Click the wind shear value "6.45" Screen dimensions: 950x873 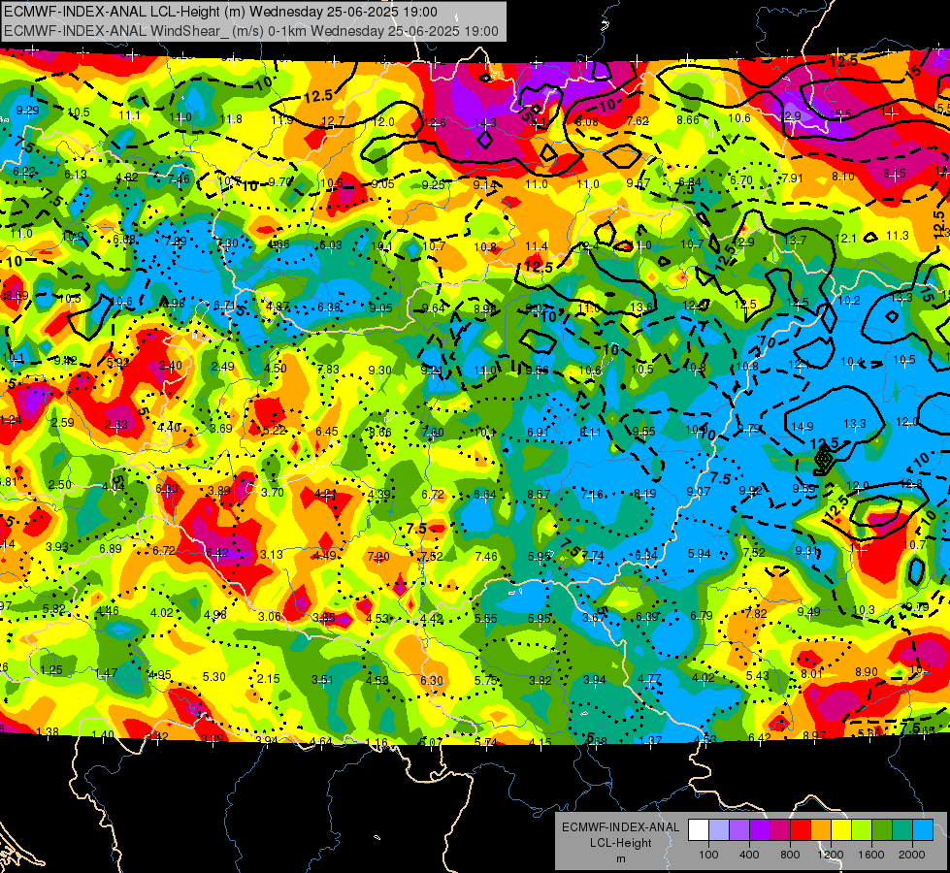[x=327, y=432]
